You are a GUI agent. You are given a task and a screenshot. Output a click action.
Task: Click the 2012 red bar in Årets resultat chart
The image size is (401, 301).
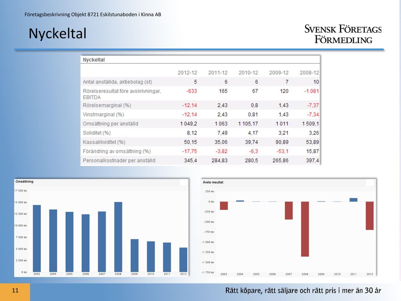coord(370,216)
